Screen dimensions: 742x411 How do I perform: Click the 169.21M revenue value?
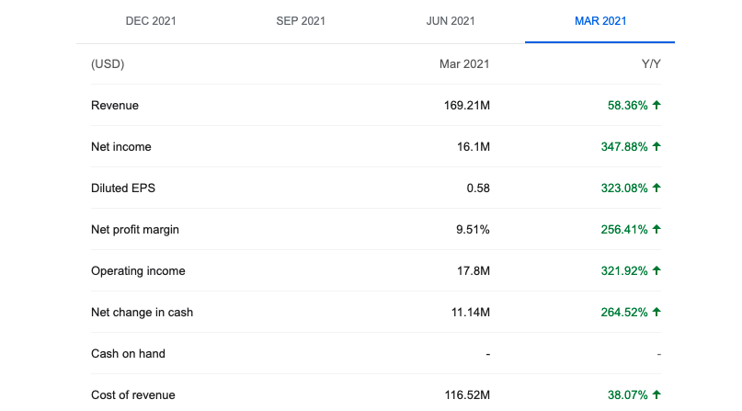point(466,106)
